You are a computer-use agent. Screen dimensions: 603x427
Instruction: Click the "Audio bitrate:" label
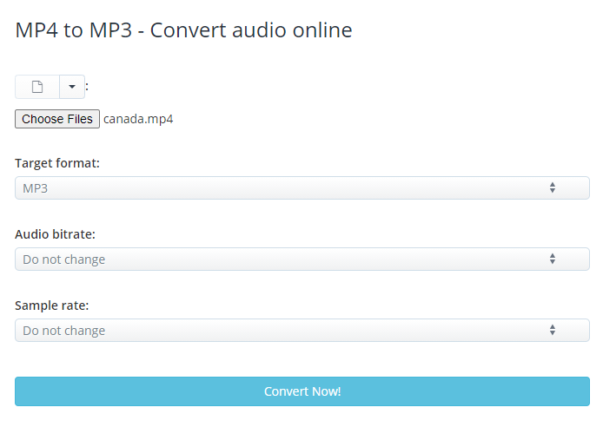pyautogui.click(x=55, y=234)
